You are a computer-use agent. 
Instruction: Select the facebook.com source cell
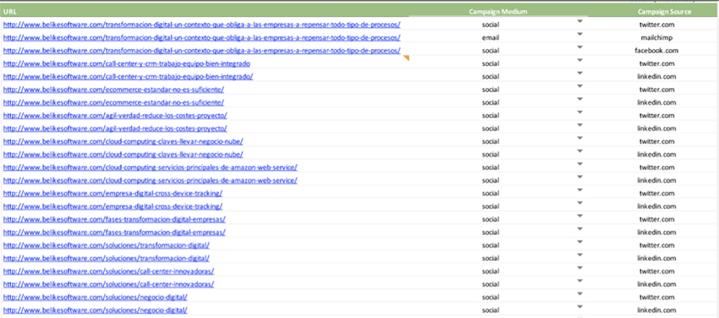[656, 51]
